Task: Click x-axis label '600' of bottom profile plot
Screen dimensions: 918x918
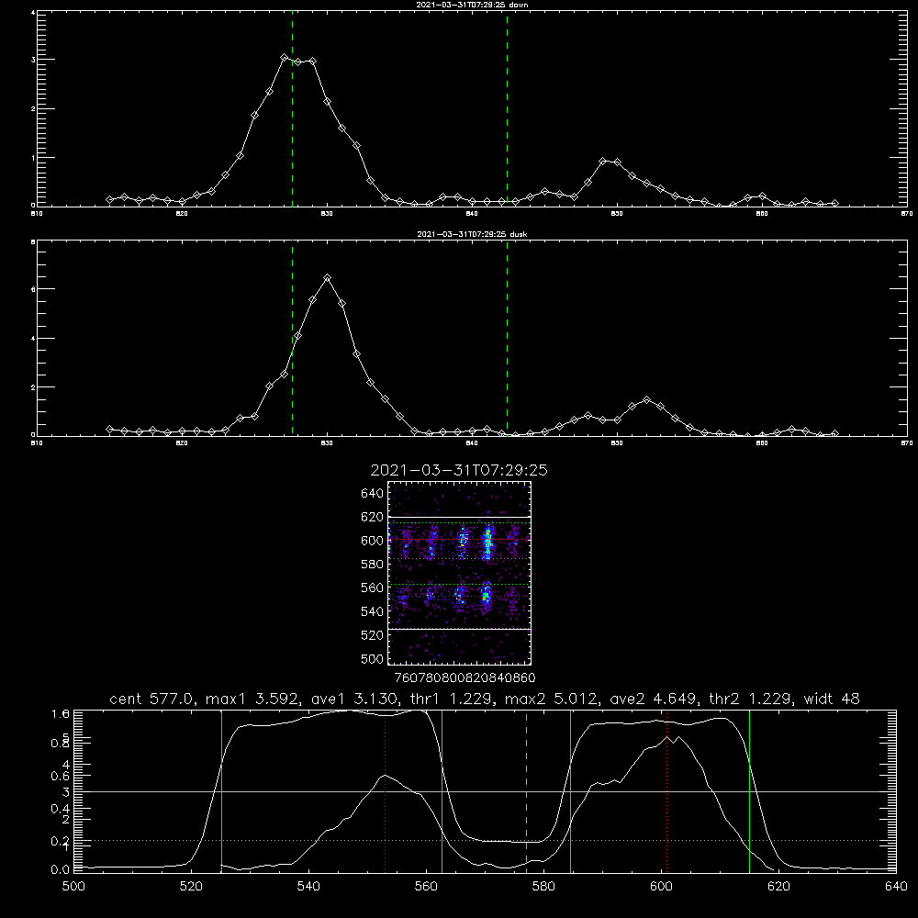Action: tap(662, 887)
